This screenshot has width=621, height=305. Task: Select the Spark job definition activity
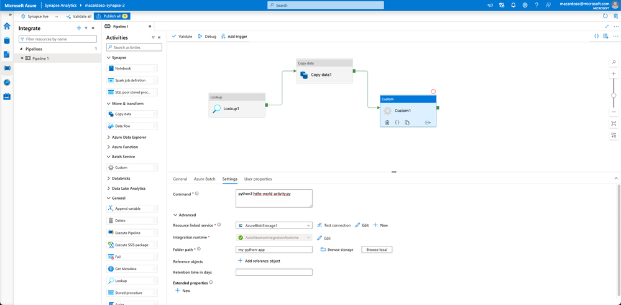pyautogui.click(x=132, y=80)
